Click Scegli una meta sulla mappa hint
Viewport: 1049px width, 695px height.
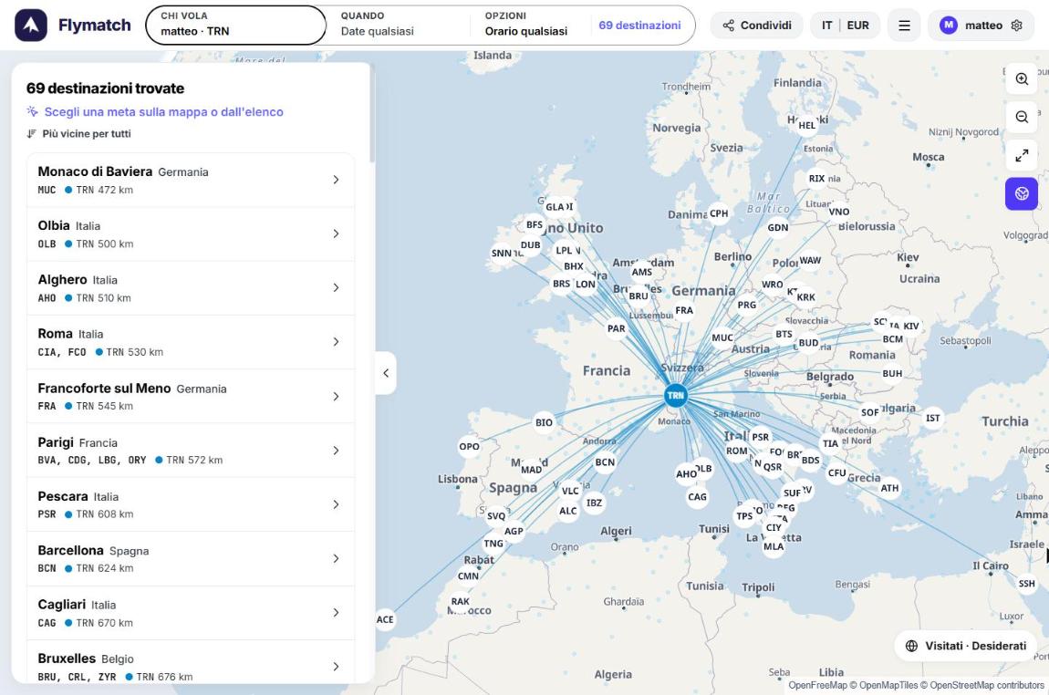coord(155,111)
